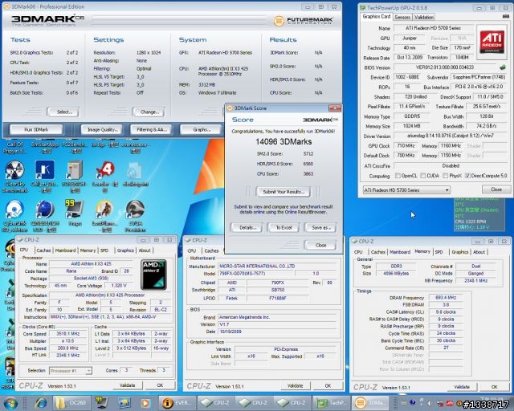Open Filtering & AA... settings
This screenshot has height=411, width=514.
[x=152, y=130]
